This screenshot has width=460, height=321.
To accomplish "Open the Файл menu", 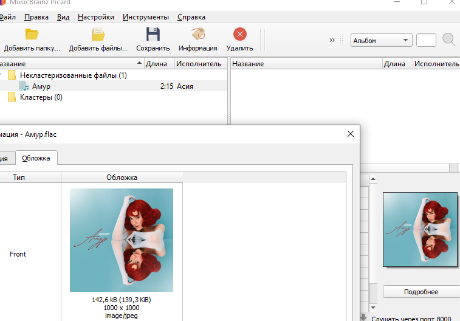I will click(x=8, y=17).
